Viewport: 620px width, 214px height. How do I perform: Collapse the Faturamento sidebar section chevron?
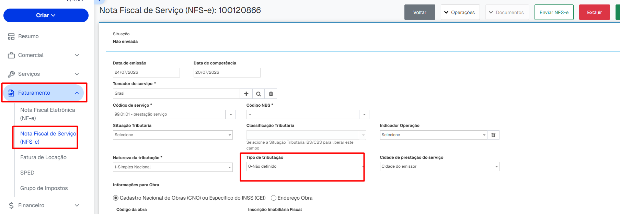coord(77,93)
